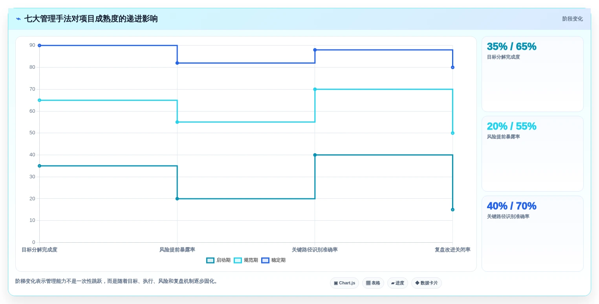Click 稳定期 data point at 88

[x=315, y=50]
